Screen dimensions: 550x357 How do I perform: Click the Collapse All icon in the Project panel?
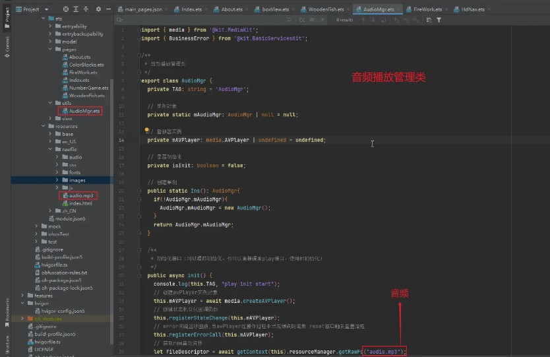(x=86, y=9)
